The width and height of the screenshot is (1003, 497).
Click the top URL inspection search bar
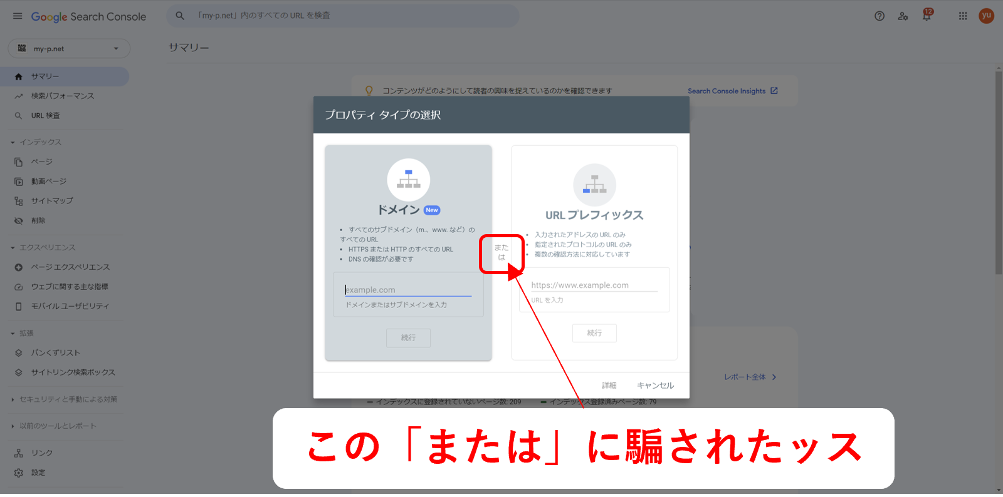point(342,16)
